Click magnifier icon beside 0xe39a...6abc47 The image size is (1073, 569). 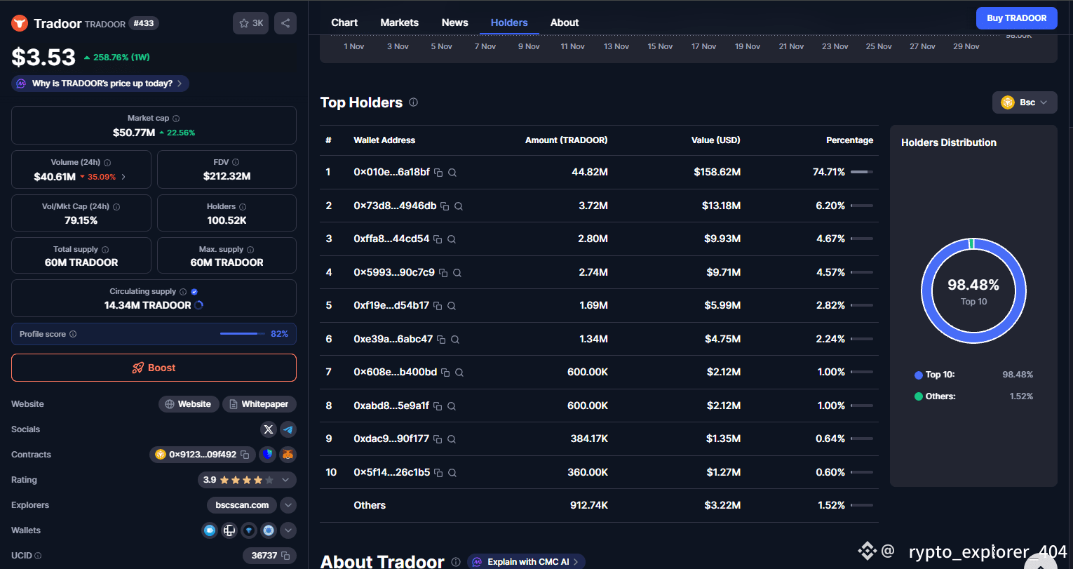click(455, 340)
